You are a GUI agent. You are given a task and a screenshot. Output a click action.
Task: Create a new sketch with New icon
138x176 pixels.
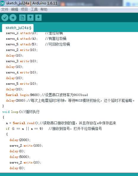22,17
